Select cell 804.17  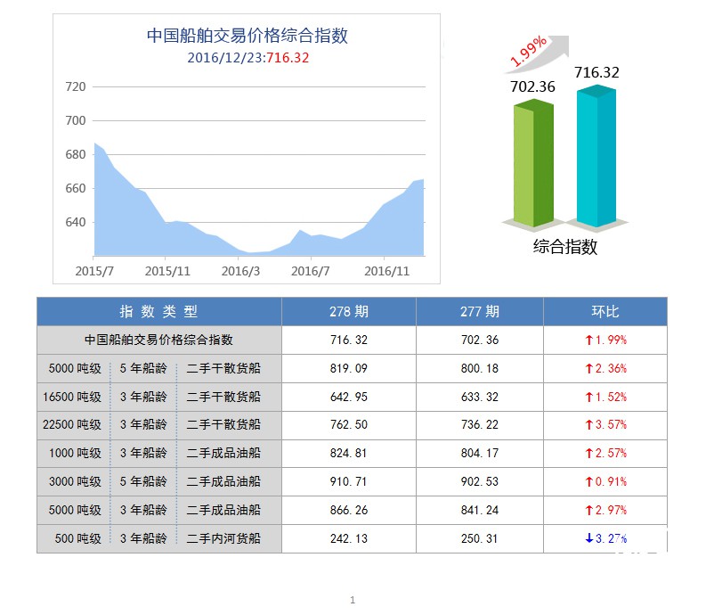(x=480, y=453)
